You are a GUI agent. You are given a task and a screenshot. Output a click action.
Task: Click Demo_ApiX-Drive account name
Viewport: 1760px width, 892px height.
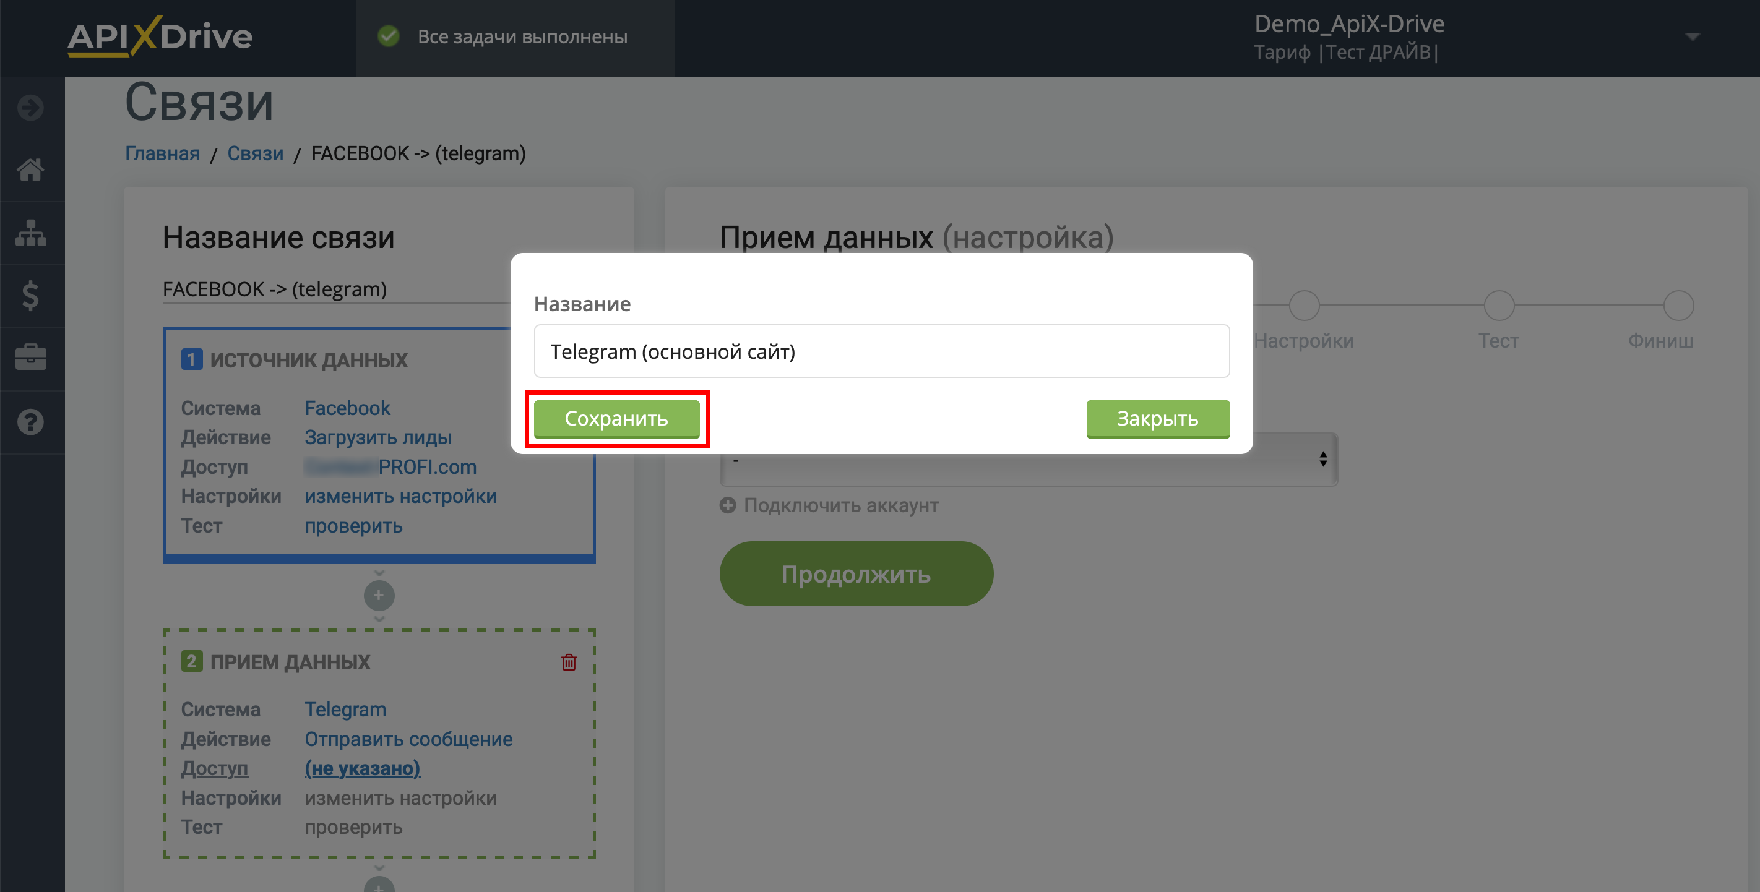click(1349, 24)
